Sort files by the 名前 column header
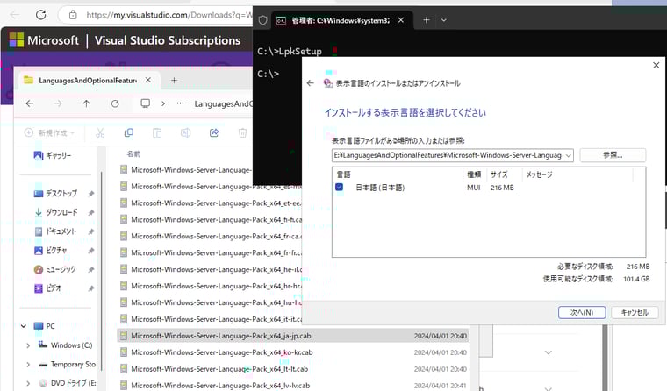The image size is (667, 391). point(133,153)
